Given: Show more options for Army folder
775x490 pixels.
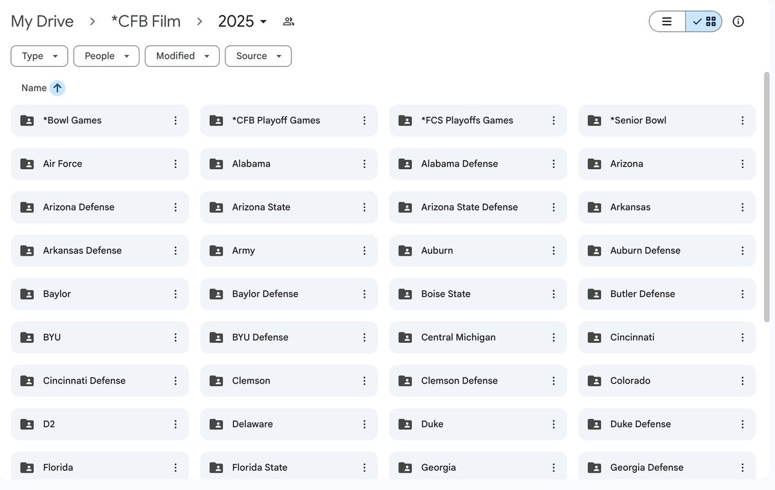Looking at the screenshot, I should pos(364,250).
